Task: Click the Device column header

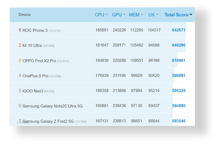Action: pos(25,15)
